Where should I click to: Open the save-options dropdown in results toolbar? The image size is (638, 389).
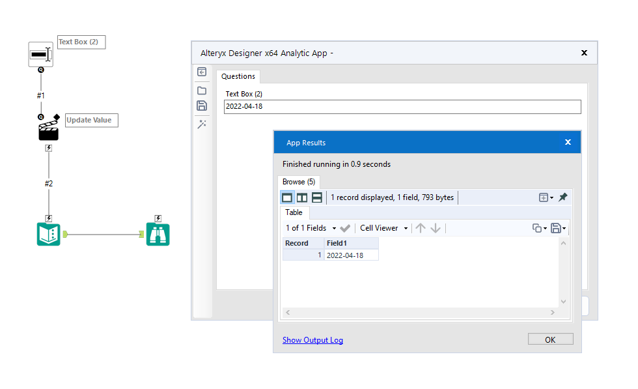point(559,227)
